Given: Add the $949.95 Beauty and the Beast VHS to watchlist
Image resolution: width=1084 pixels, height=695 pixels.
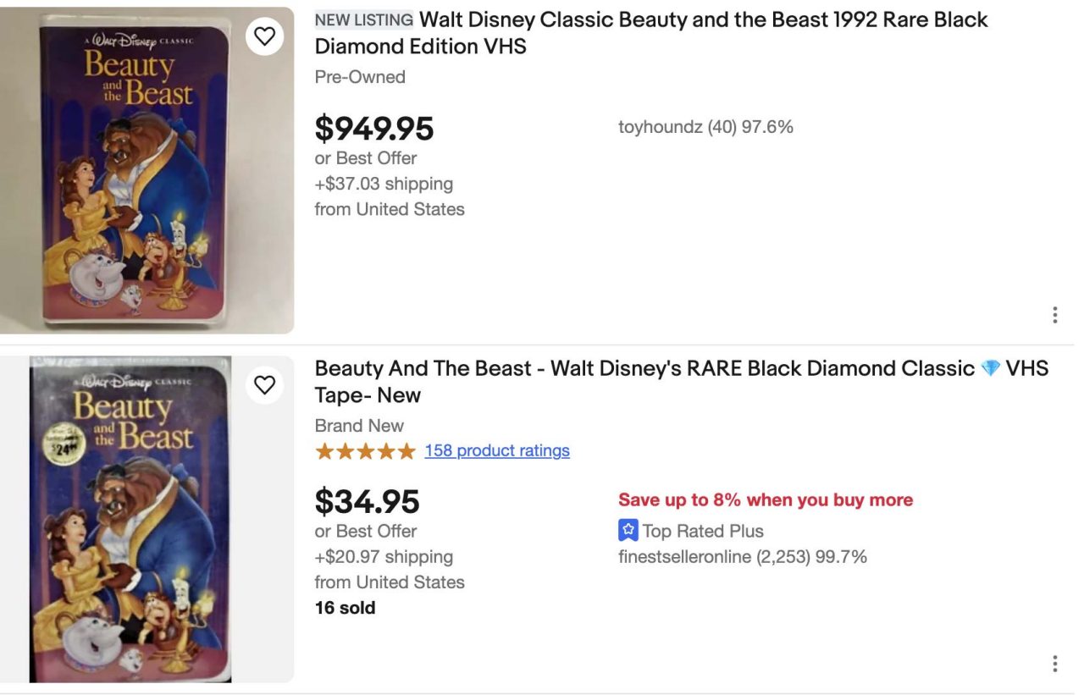Looking at the screenshot, I should [265, 36].
